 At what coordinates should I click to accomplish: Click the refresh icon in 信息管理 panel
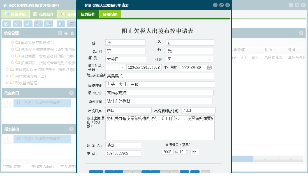point(72,33)
